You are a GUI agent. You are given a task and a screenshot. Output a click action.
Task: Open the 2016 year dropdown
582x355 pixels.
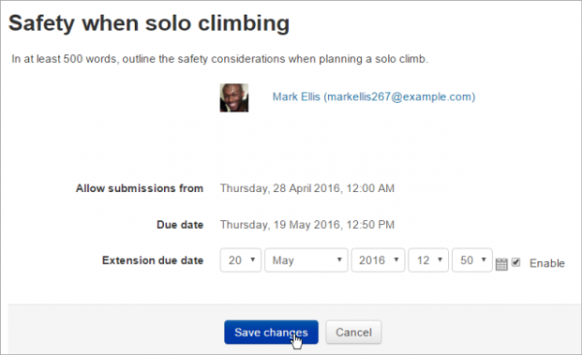pyautogui.click(x=378, y=260)
